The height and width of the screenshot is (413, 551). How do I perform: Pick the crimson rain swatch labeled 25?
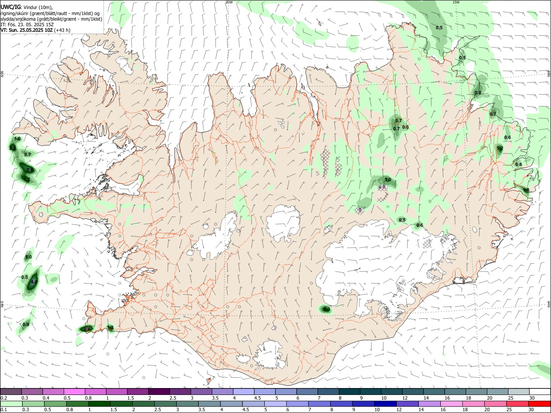(x=517, y=404)
